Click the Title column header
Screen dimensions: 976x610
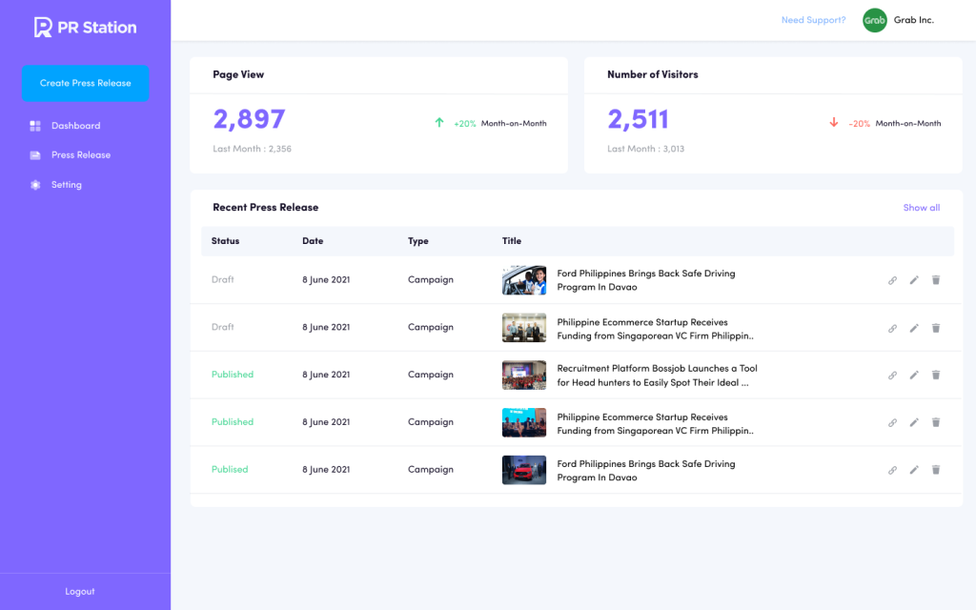tap(512, 241)
